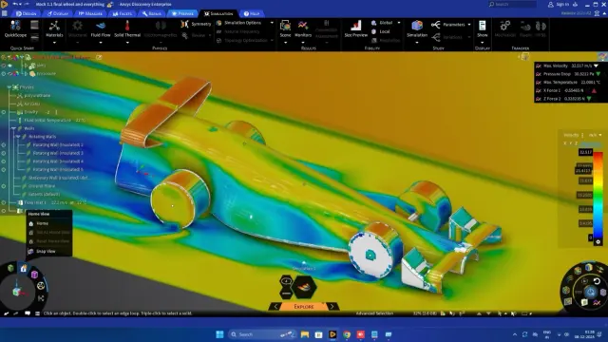Go to next stage with right arrow
608x342 pixels.
[332, 306]
